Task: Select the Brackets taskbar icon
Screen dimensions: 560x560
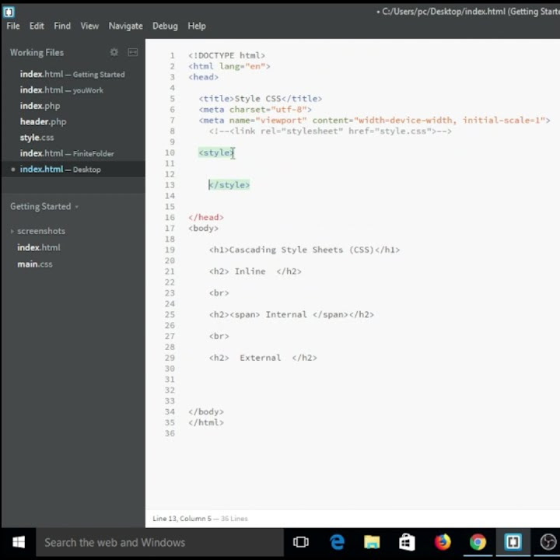Action: tap(513, 542)
